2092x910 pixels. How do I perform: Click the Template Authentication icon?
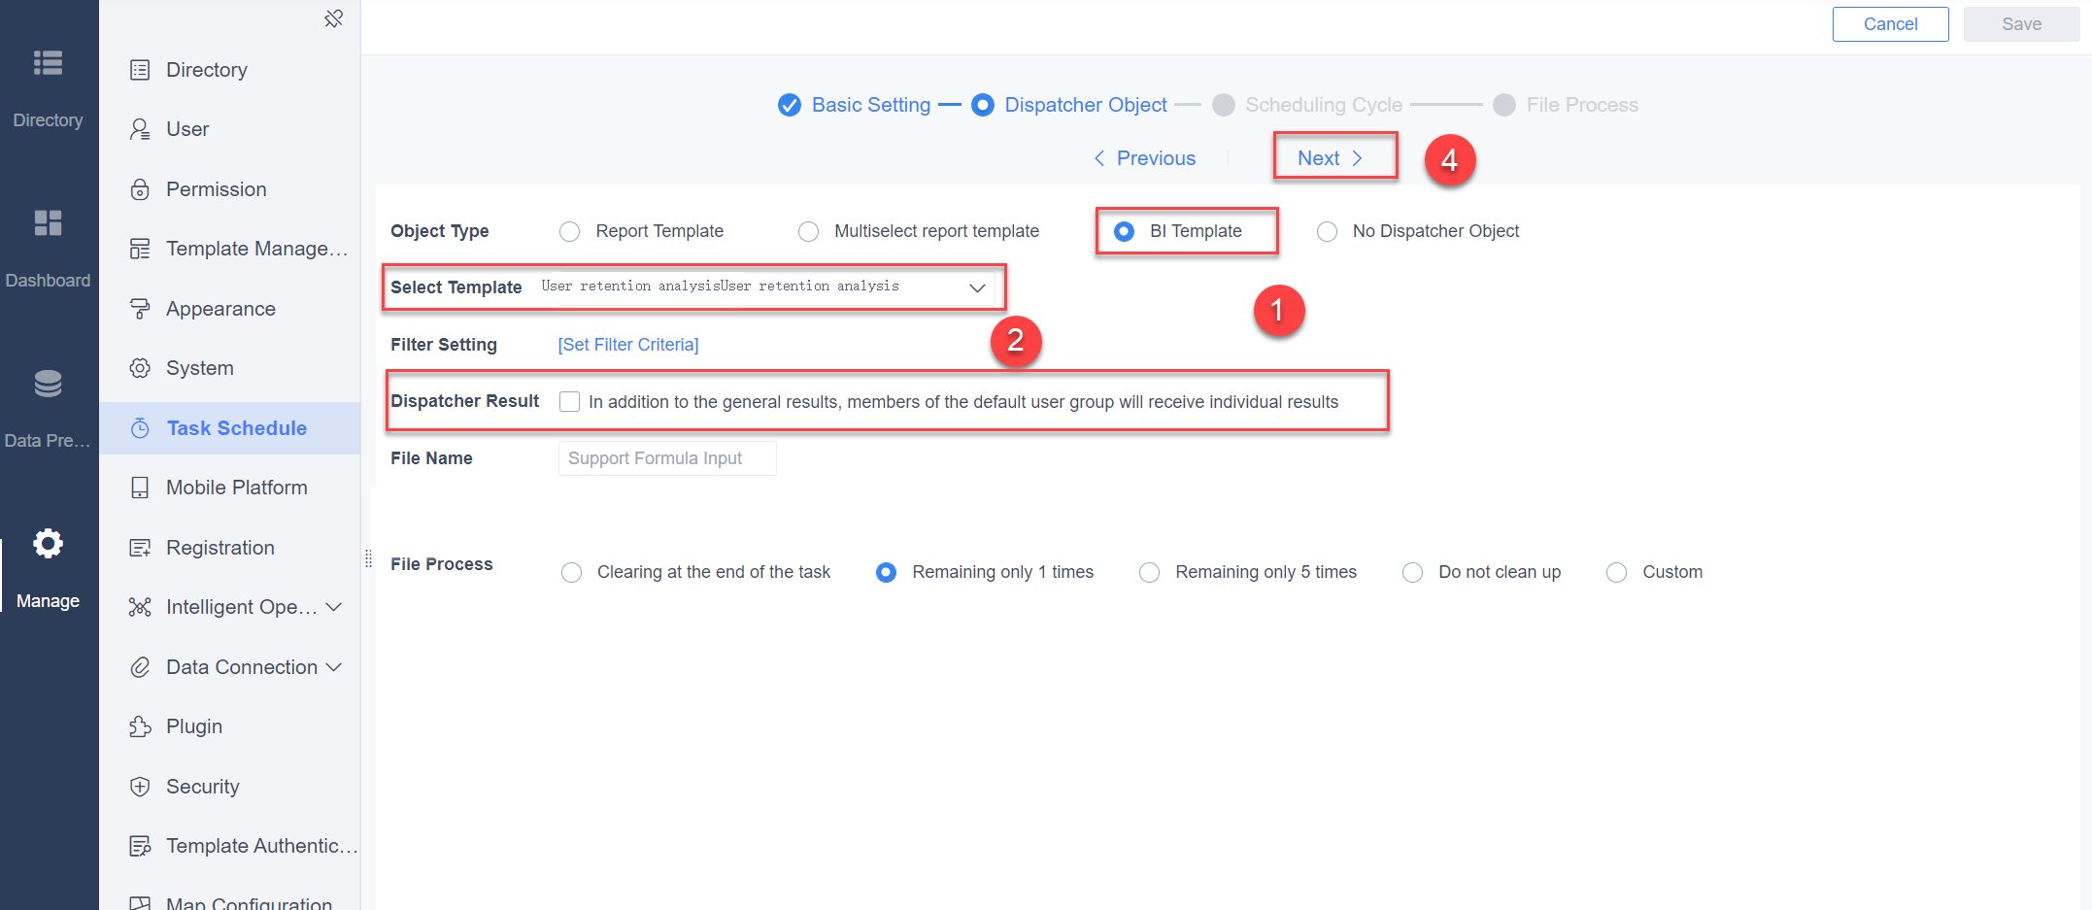(140, 846)
